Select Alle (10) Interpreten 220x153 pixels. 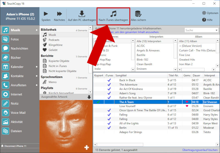pyautogui.click(x=155, y=41)
